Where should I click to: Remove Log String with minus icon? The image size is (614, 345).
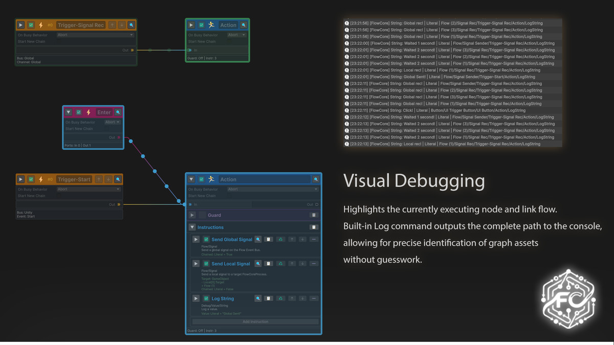(x=314, y=298)
